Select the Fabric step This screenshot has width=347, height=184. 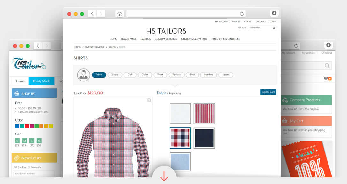tap(99, 75)
